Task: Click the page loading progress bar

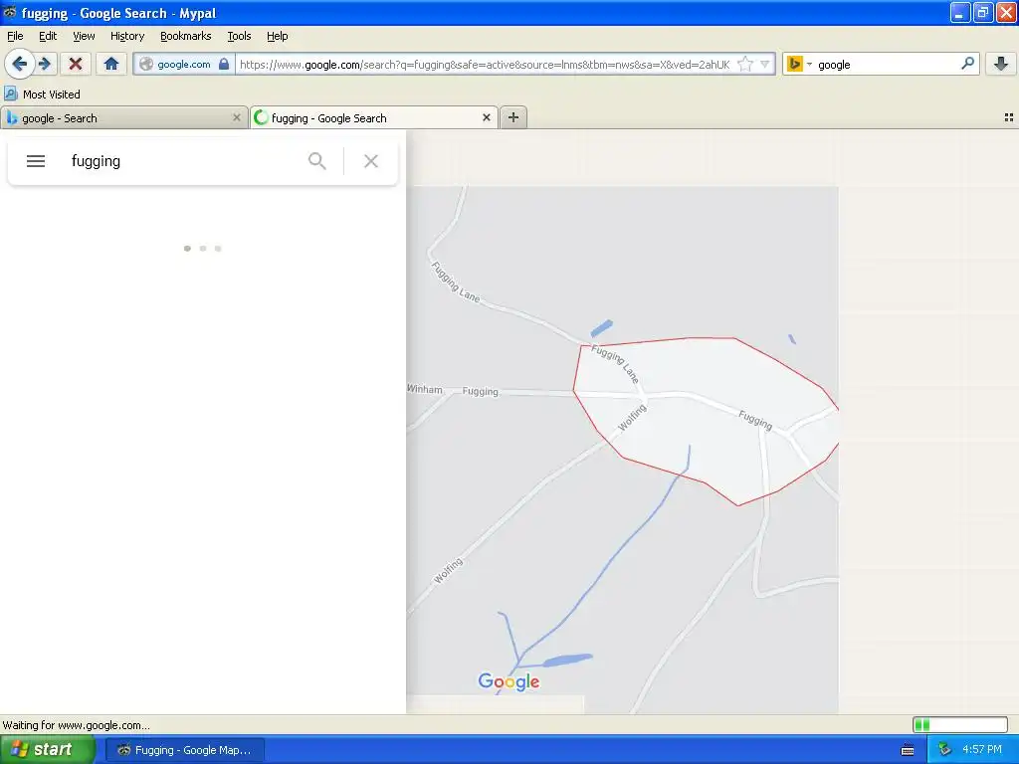Action: pyautogui.click(x=960, y=724)
